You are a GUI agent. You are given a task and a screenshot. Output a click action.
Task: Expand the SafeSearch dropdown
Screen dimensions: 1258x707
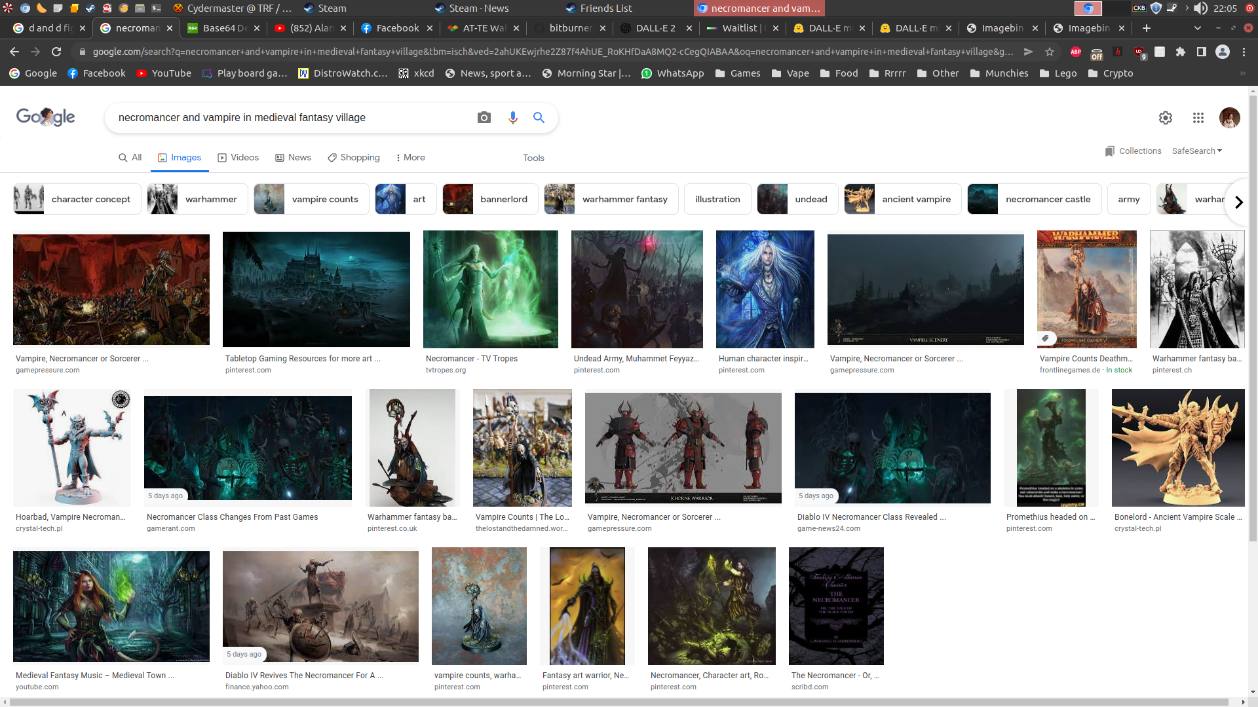point(1197,151)
